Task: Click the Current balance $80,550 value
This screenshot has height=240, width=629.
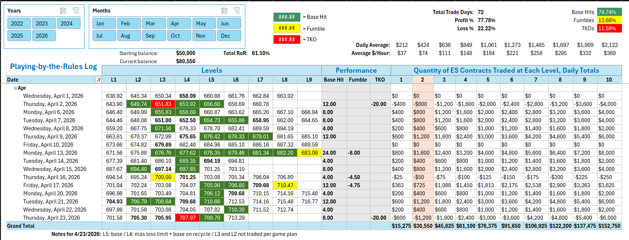Action: (186, 61)
